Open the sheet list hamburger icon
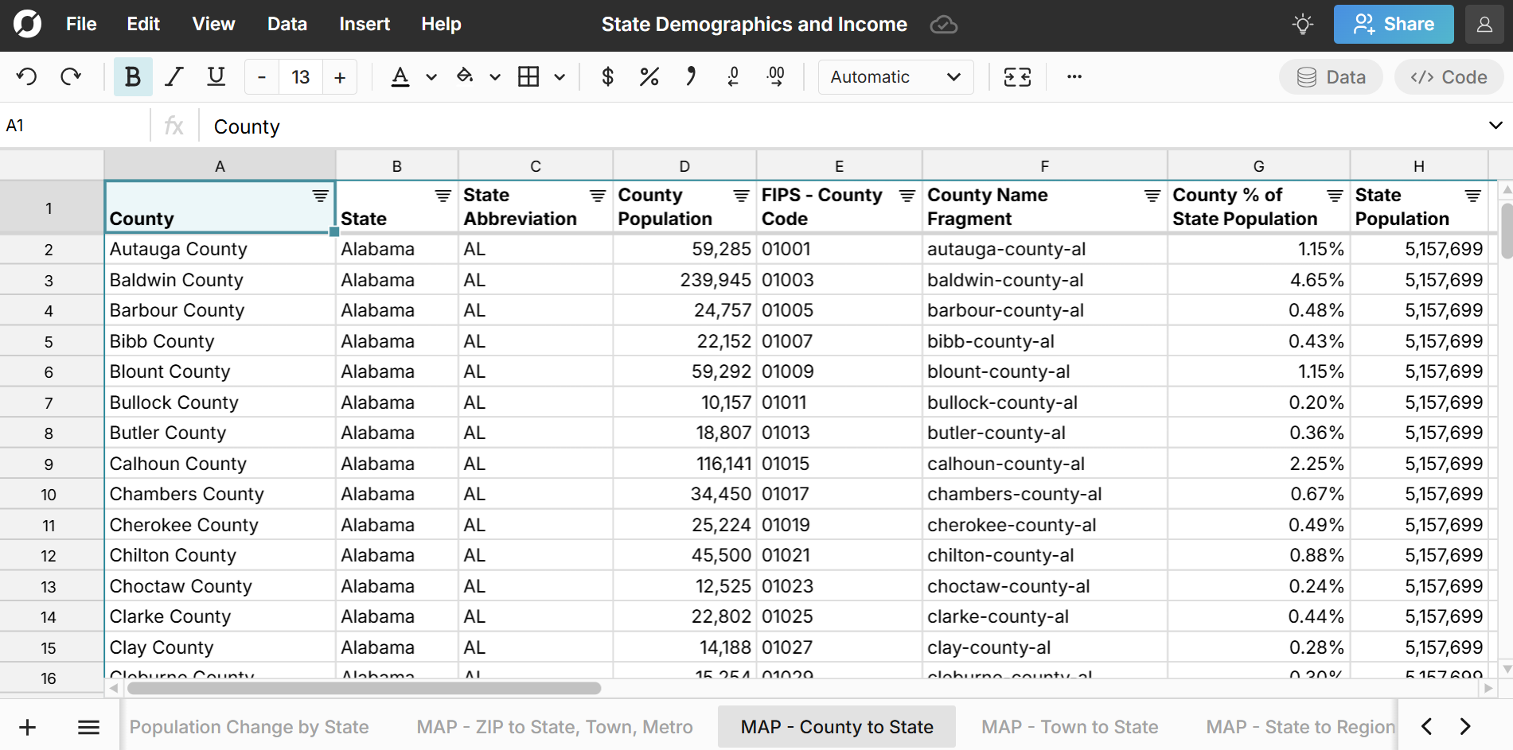The image size is (1513, 750). tap(88, 727)
